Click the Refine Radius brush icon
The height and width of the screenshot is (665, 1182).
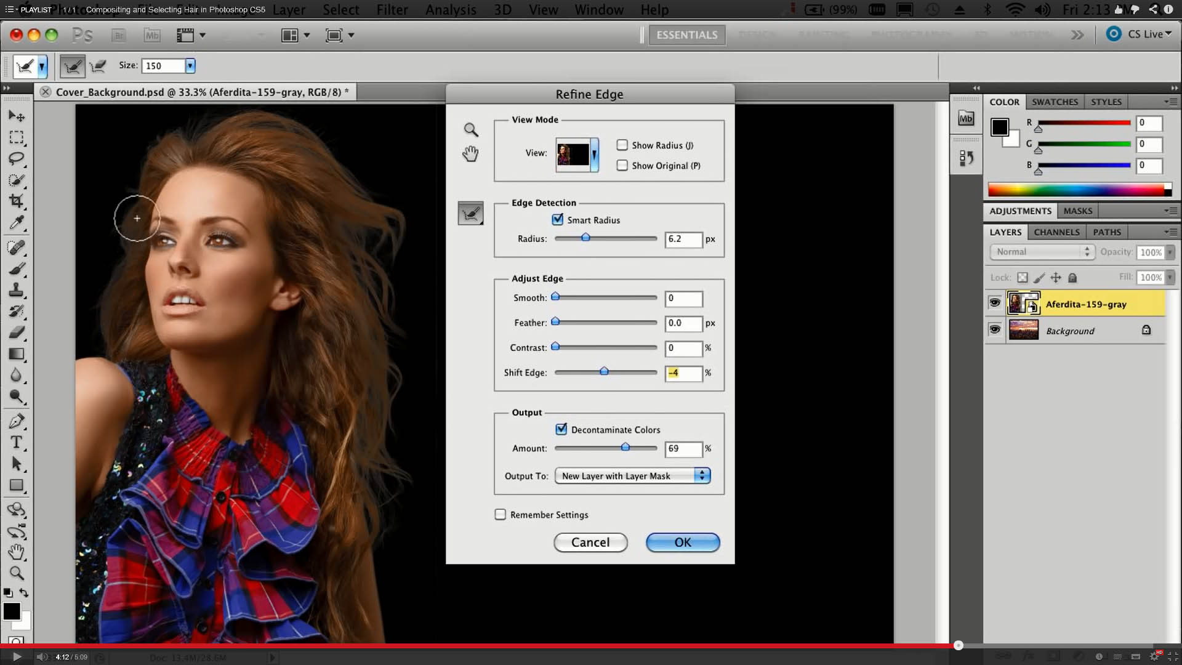471,212
